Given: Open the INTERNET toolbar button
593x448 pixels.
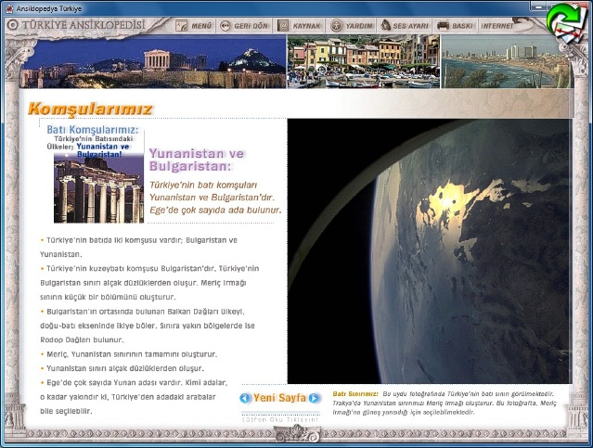Looking at the screenshot, I should [496, 25].
